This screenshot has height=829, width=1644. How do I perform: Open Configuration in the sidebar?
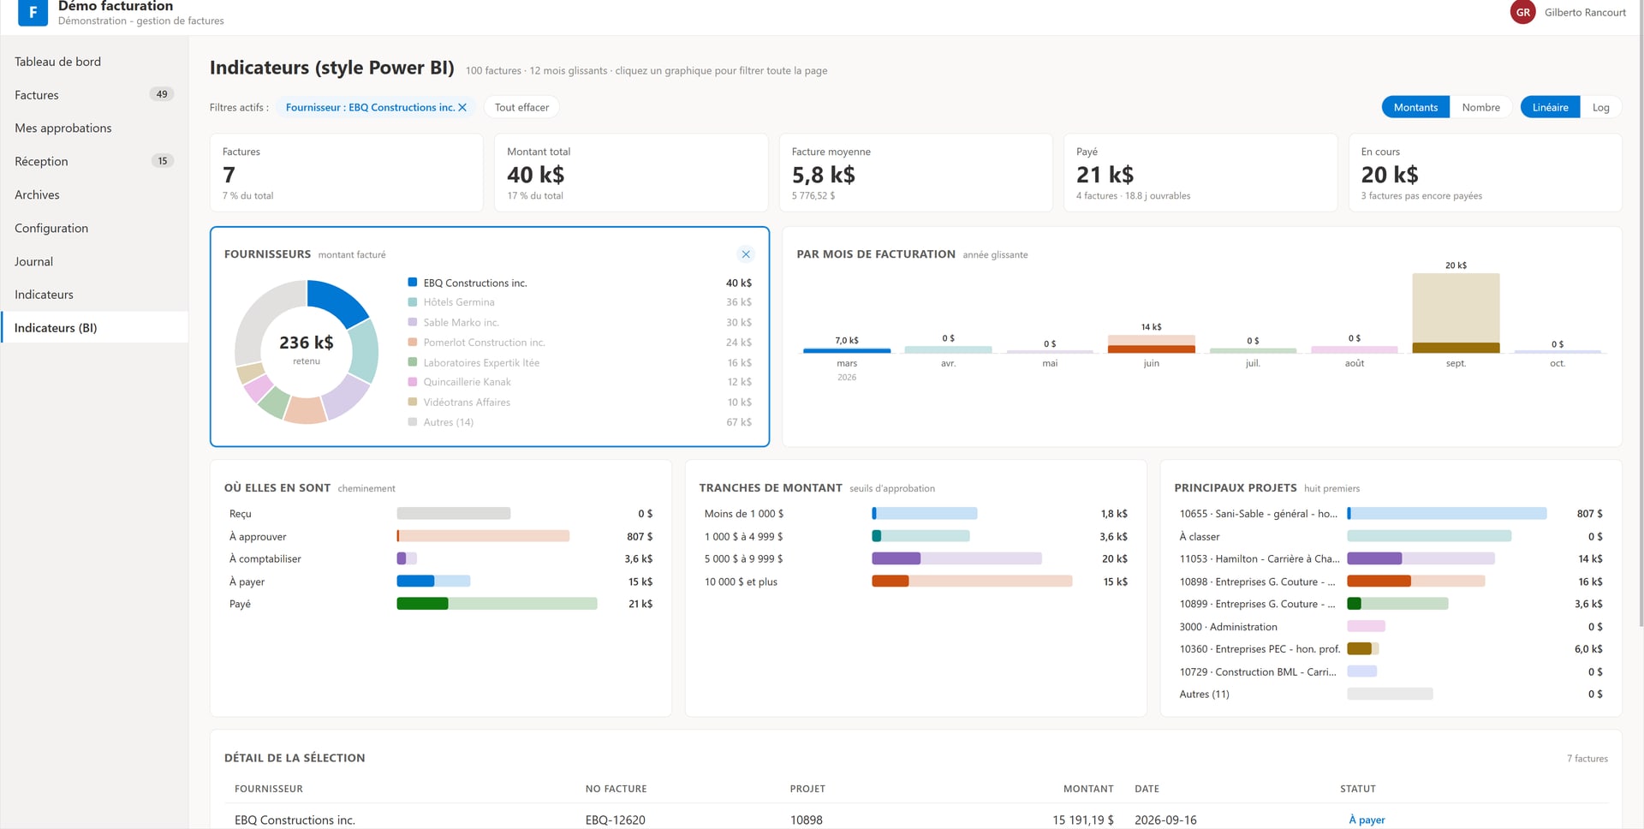(x=94, y=228)
